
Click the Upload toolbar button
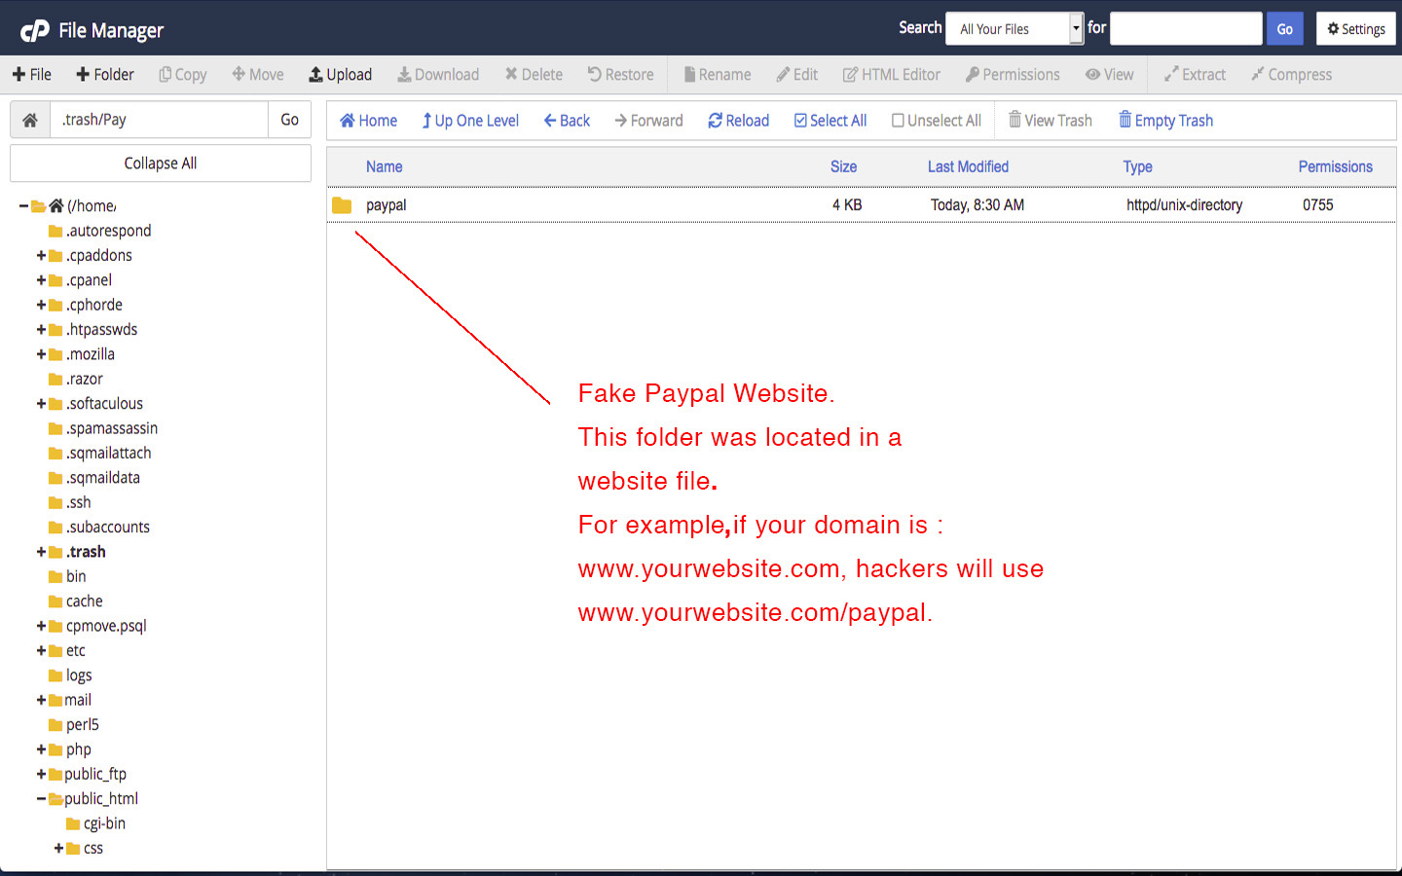click(x=340, y=75)
